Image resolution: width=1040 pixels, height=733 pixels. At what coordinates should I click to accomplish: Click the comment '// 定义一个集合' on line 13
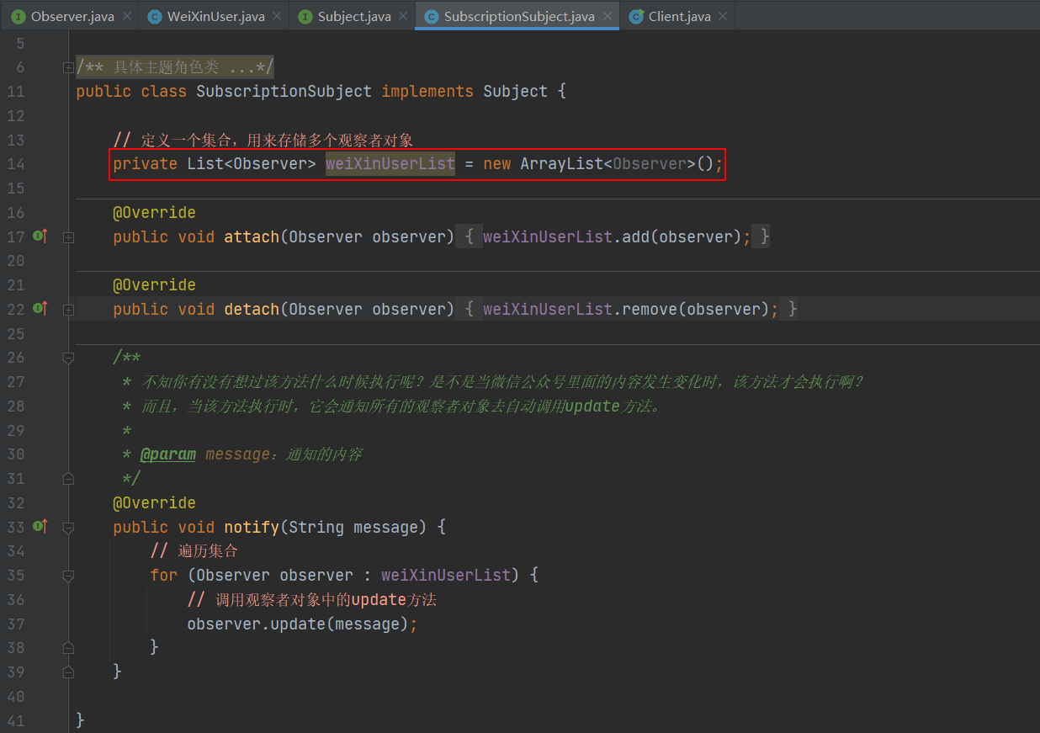(174, 140)
